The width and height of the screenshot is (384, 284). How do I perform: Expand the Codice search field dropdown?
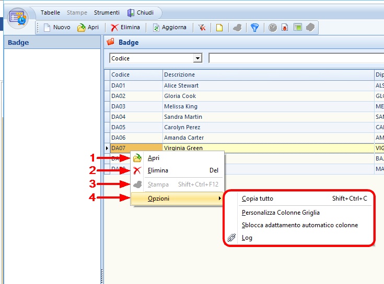[x=197, y=58]
